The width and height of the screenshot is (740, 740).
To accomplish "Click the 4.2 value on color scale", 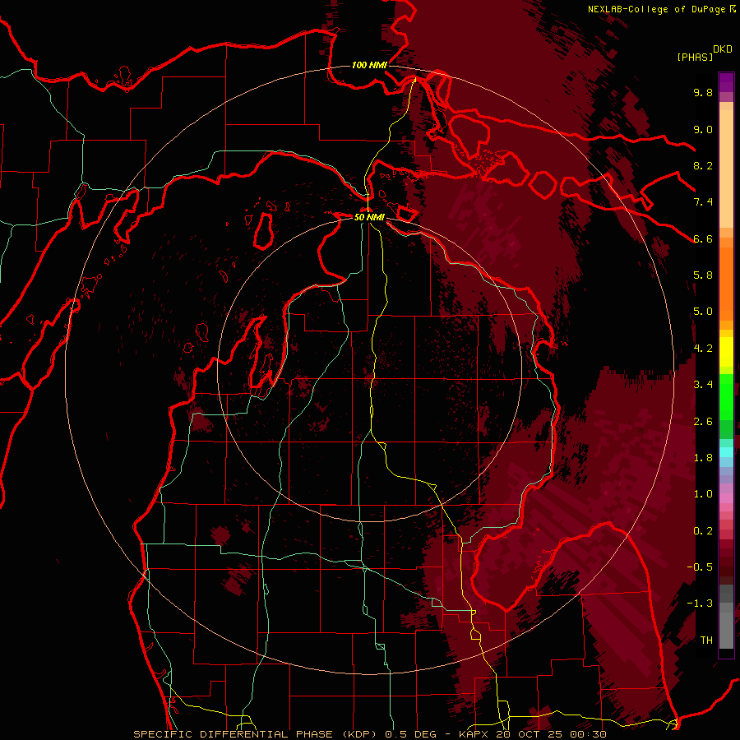I will coord(703,349).
